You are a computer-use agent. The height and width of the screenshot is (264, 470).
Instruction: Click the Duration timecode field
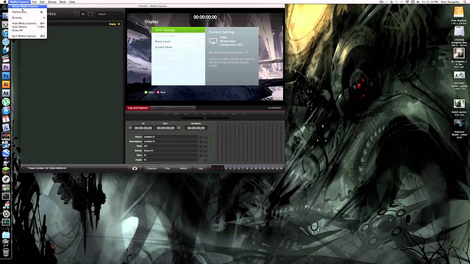point(196,128)
